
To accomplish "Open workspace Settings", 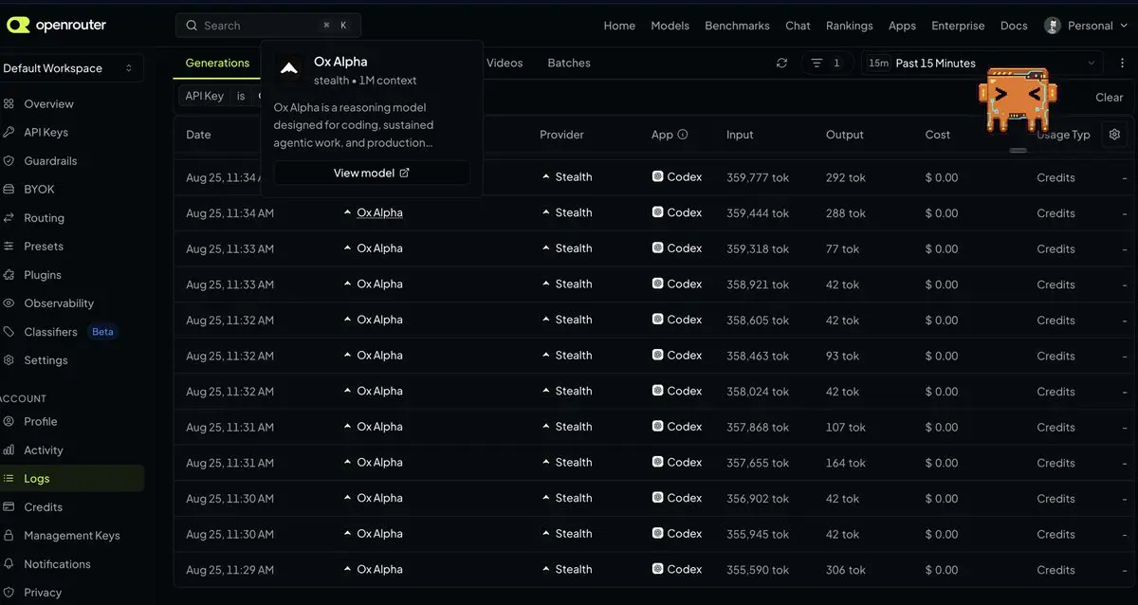I will coord(46,360).
